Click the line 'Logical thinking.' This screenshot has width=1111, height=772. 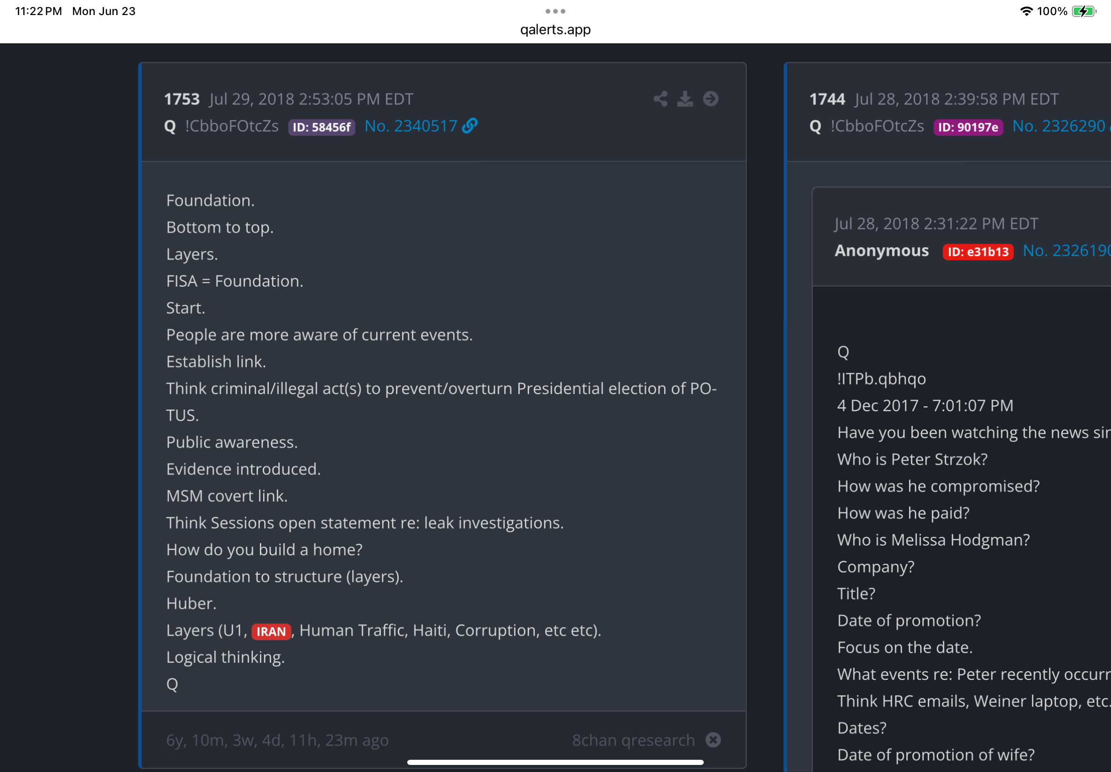(x=225, y=657)
